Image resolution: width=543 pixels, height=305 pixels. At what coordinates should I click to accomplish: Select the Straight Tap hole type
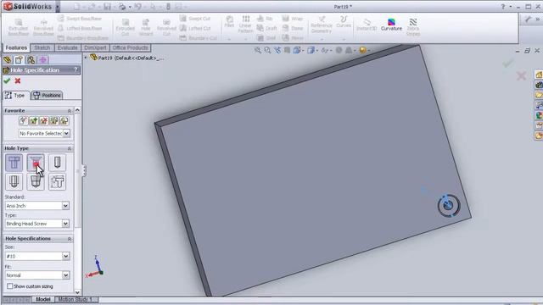point(14,181)
